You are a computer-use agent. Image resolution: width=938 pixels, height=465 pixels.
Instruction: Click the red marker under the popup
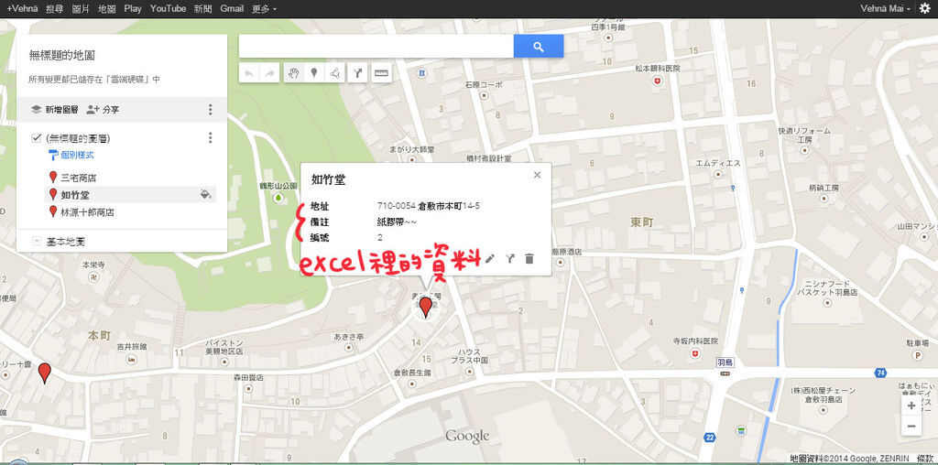pos(425,308)
